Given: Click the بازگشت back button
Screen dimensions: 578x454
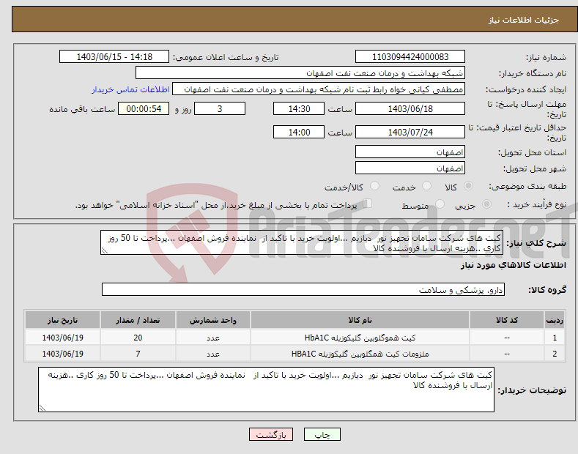Looking at the screenshot, I should tap(271, 434).
